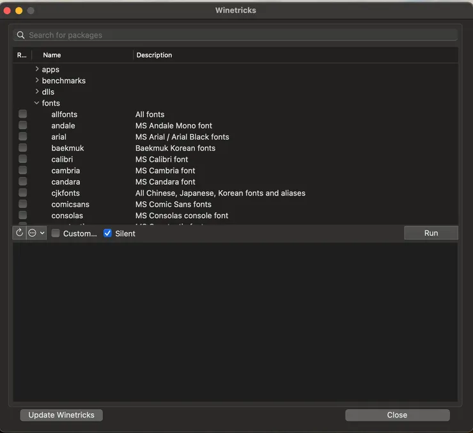Click 'Baekmuk Korean fonts' description
This screenshot has width=473, height=433.
coord(175,148)
